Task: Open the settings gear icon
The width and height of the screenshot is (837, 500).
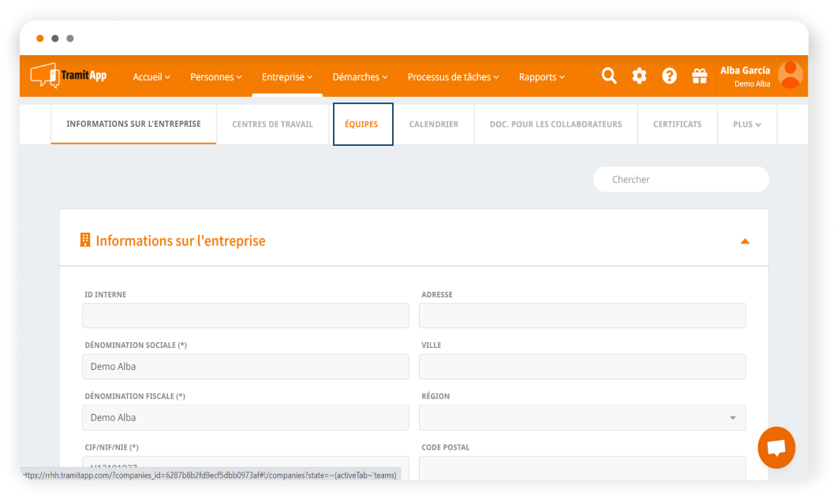Action: pyautogui.click(x=639, y=76)
